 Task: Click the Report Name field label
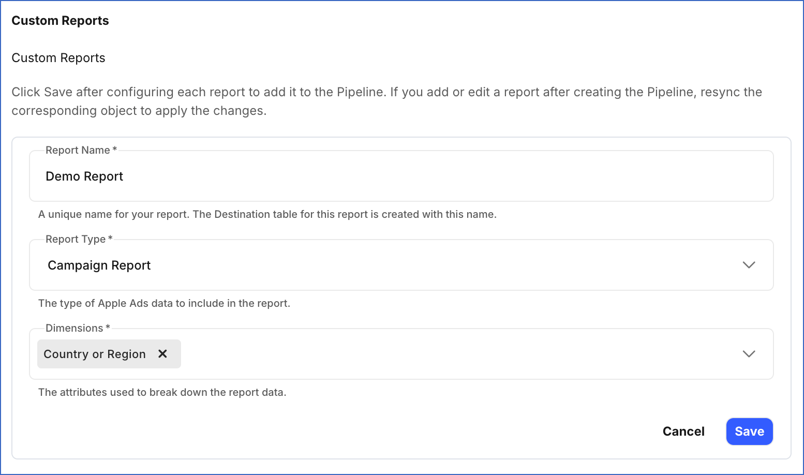(81, 150)
